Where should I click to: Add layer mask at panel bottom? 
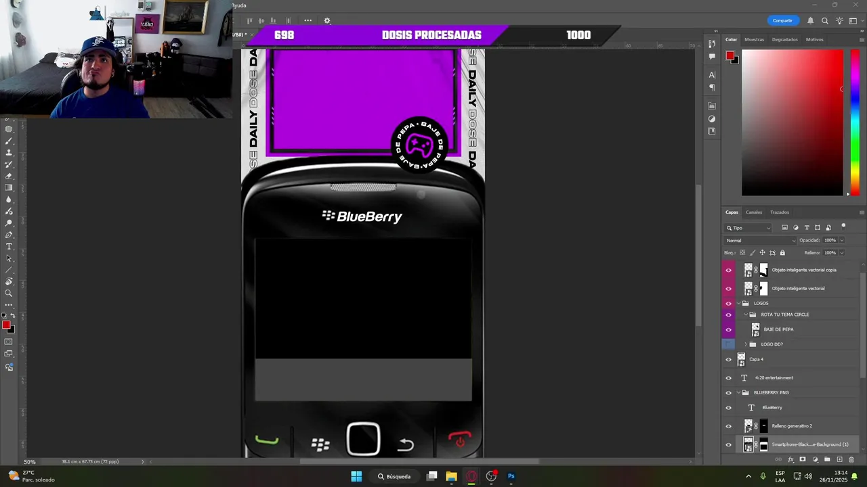(x=803, y=460)
